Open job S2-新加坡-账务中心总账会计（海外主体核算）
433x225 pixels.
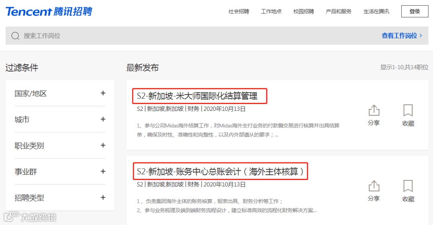[x=220, y=172]
